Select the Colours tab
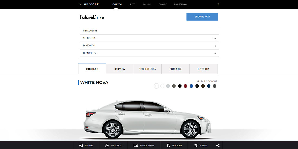 point(92,69)
